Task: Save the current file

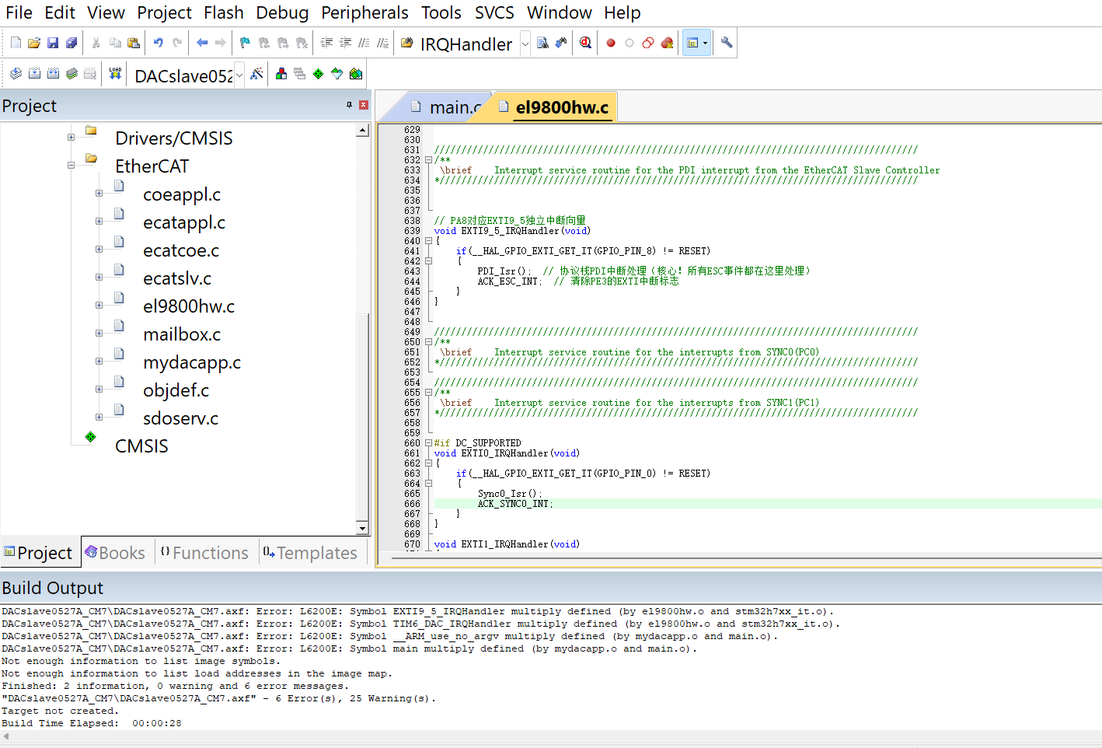Action: 53,44
